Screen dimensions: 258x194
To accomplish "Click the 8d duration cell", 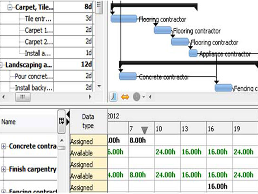I will (x=73, y=7).
